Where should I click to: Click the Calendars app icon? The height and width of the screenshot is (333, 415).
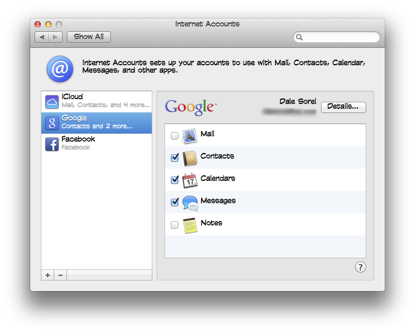190,181
